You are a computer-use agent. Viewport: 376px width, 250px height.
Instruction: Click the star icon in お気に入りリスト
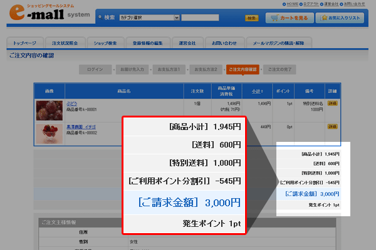(325, 18)
